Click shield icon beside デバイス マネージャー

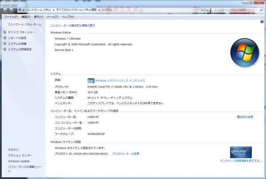coord(5,32)
